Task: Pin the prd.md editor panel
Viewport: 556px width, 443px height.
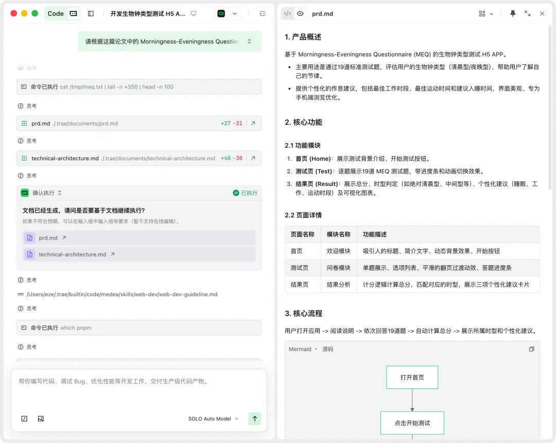Action: [513, 13]
